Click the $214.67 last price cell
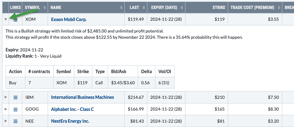Viewport: 294px width, 127px height. (136, 97)
